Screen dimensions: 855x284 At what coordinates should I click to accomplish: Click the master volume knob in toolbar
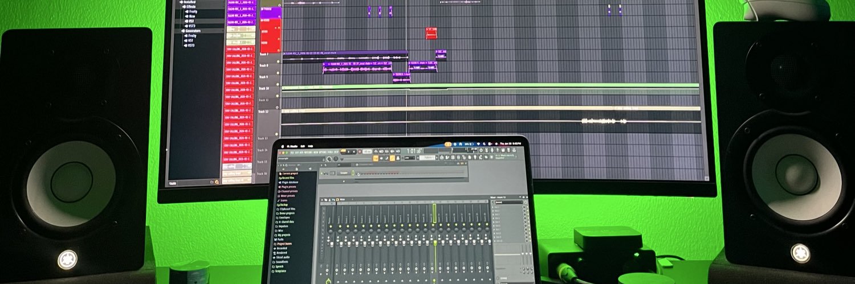point(329,159)
